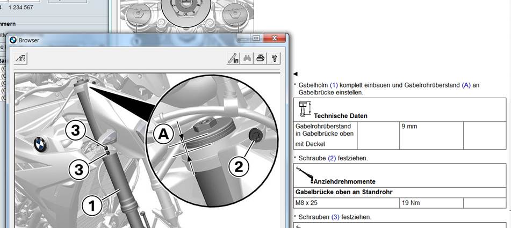Click the BMW logo in Browser title bar
Viewport: 511px width, 228px height.
point(13,40)
